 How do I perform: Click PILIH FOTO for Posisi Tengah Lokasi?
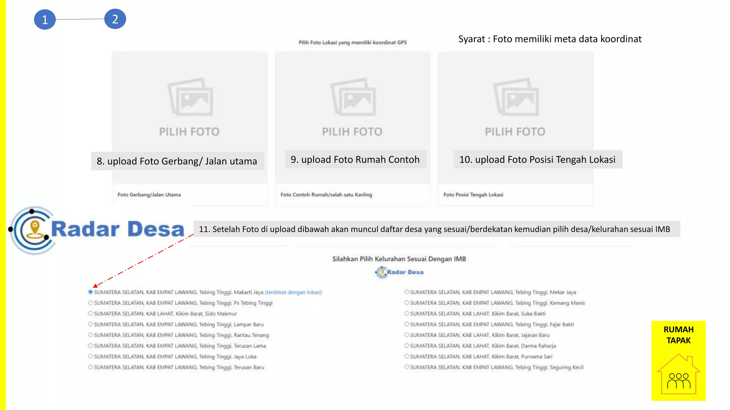pos(515,132)
